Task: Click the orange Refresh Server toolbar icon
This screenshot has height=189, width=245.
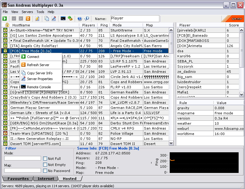Action: point(28,19)
